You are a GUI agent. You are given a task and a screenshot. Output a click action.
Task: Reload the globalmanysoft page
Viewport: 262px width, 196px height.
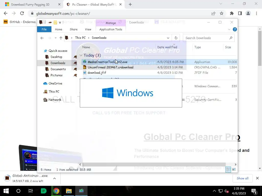[22, 14]
